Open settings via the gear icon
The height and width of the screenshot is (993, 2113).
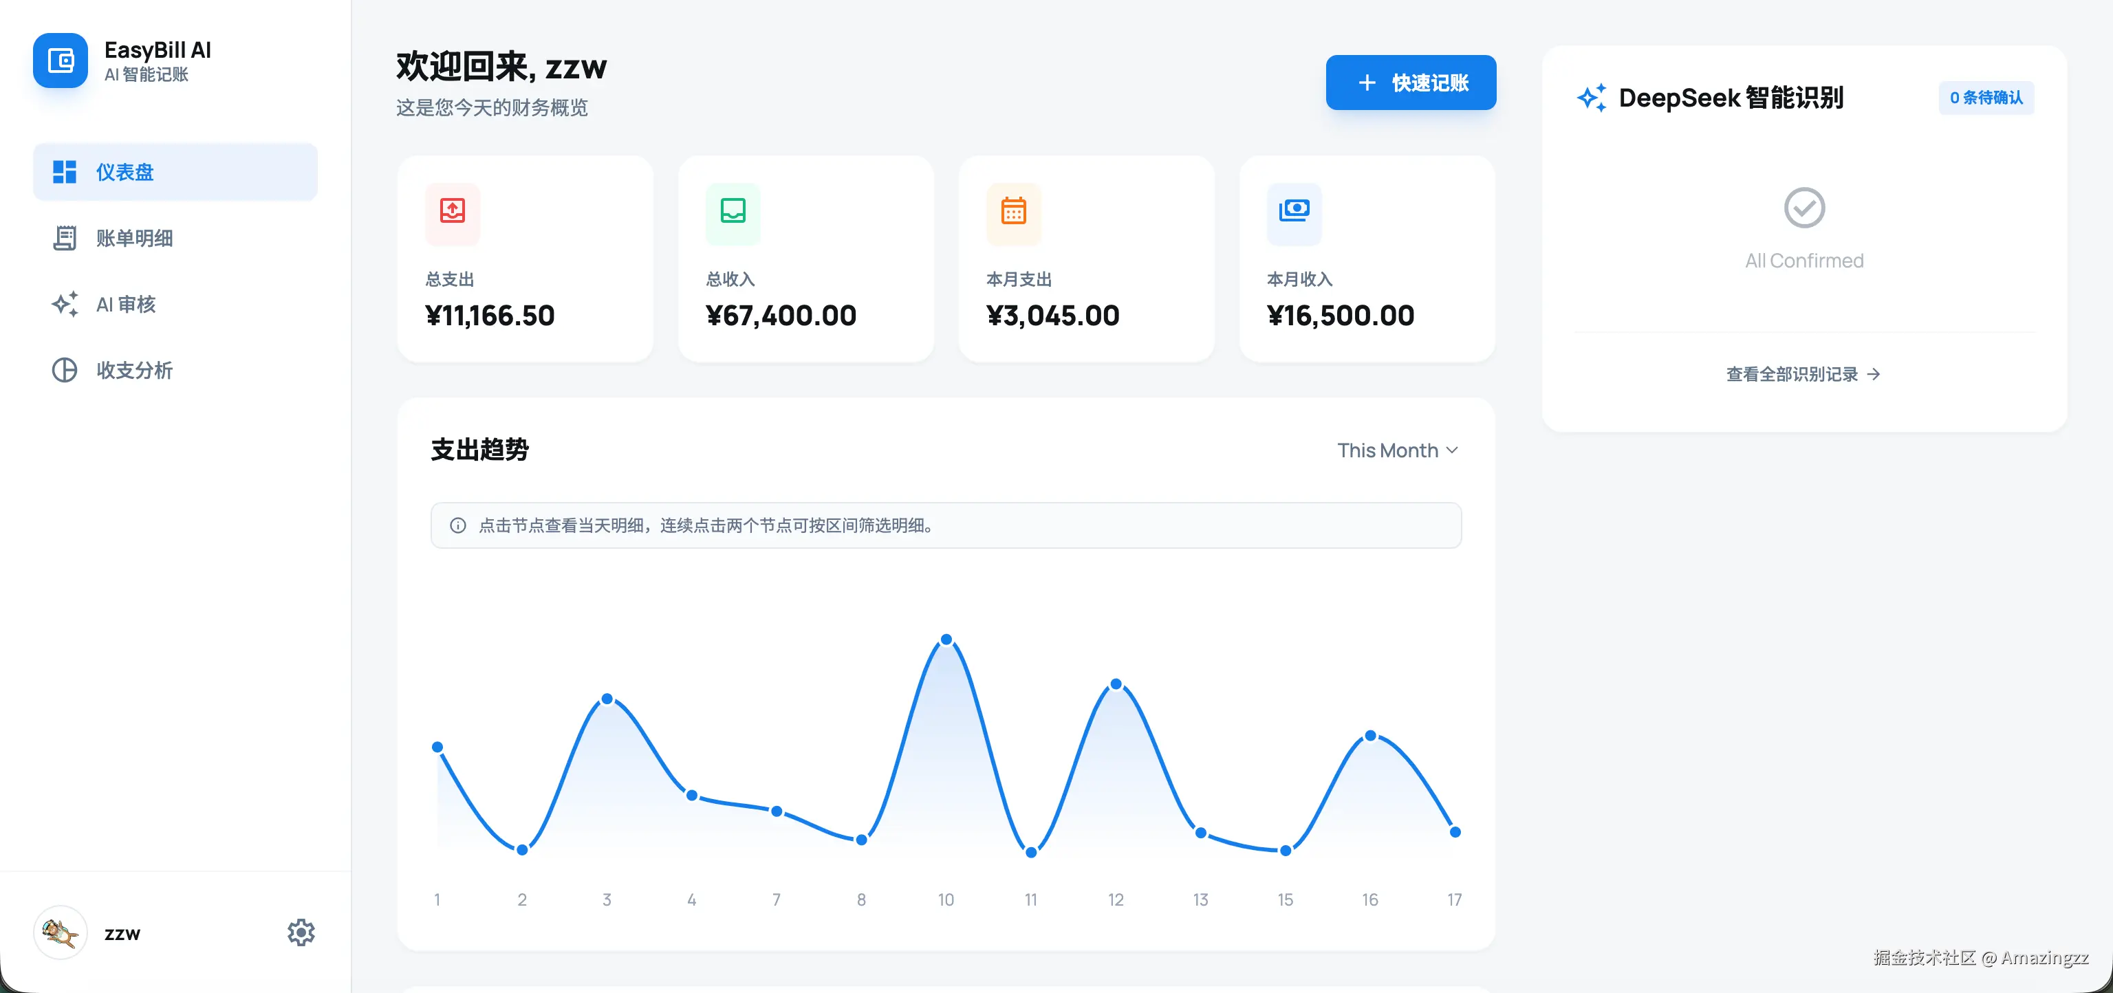point(301,932)
